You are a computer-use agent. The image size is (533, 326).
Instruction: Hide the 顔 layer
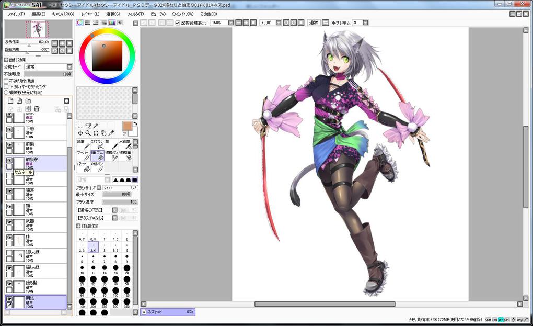[x=9, y=207]
